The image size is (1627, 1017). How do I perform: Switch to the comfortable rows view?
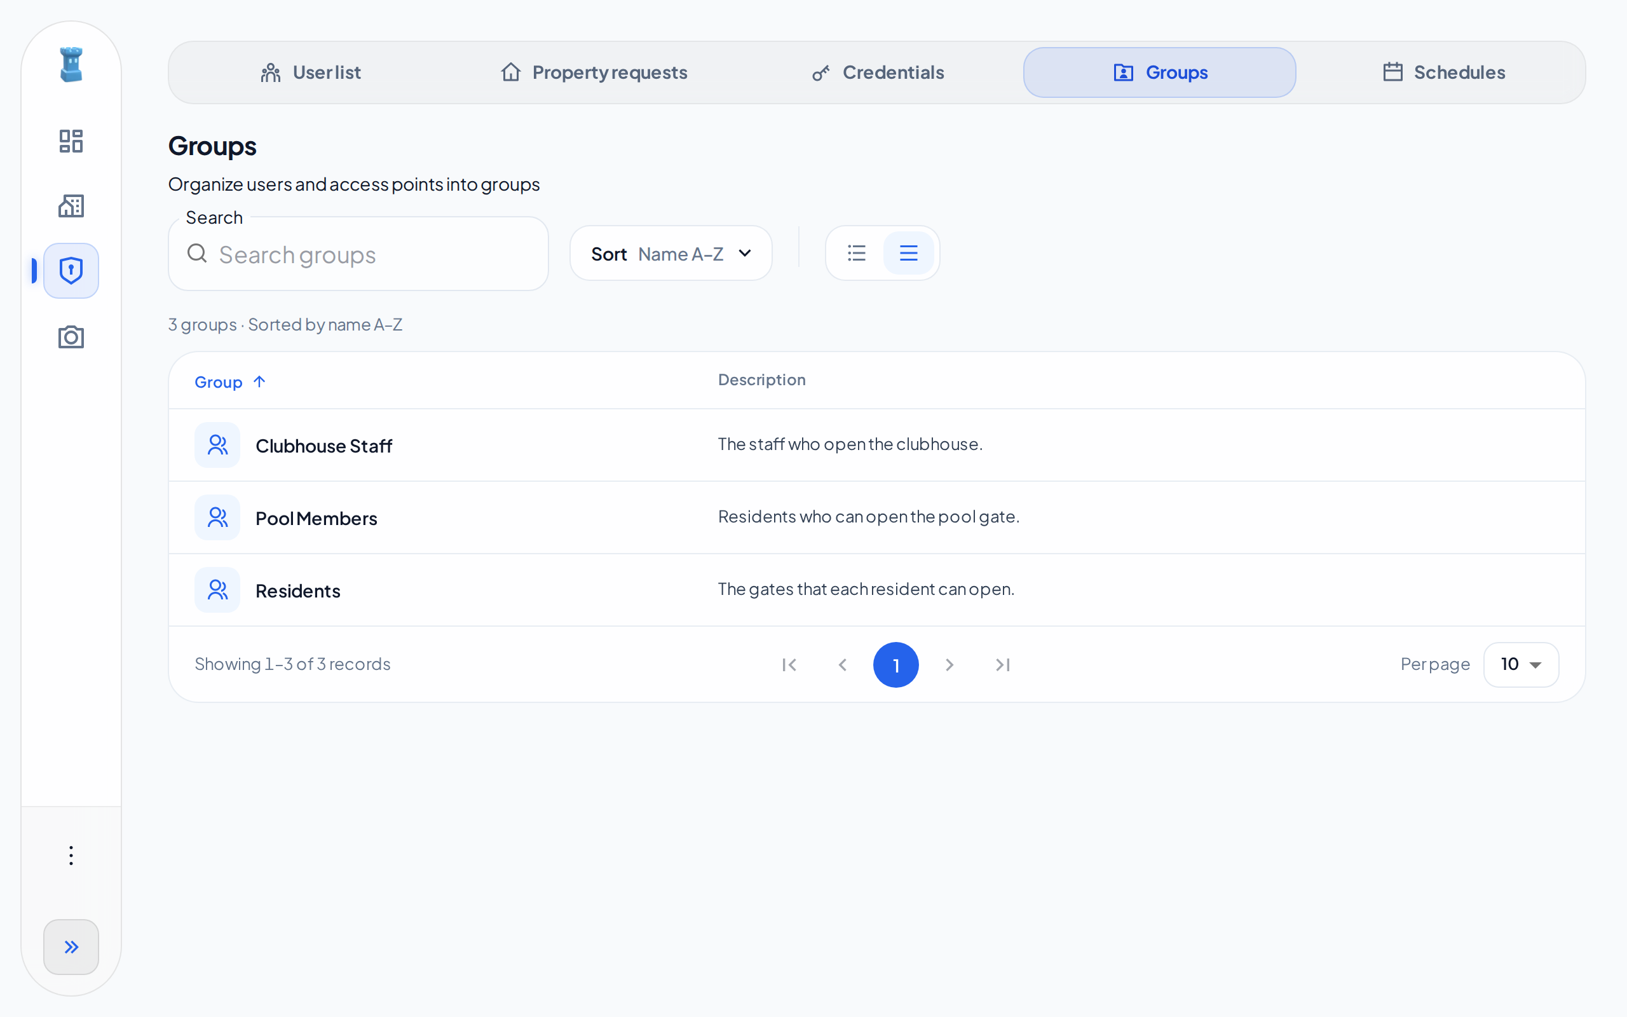tap(908, 253)
